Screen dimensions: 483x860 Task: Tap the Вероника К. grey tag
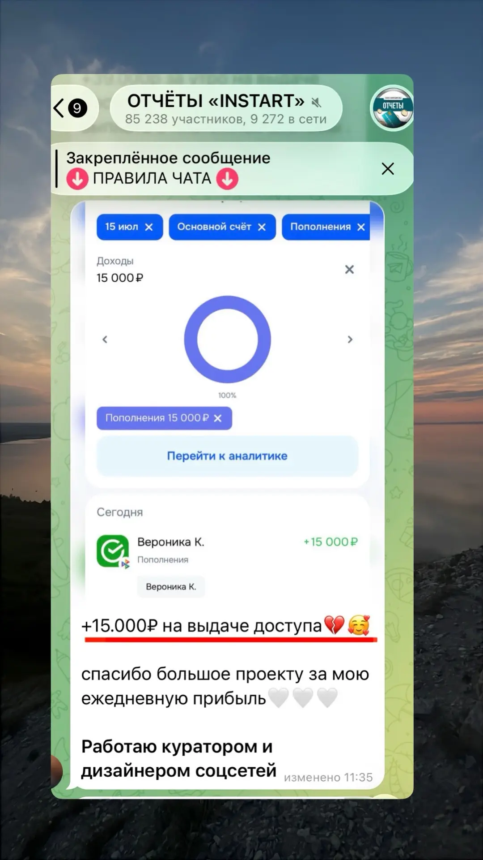point(171,587)
